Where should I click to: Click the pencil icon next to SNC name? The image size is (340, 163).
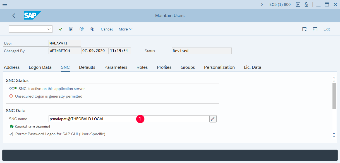213,119
